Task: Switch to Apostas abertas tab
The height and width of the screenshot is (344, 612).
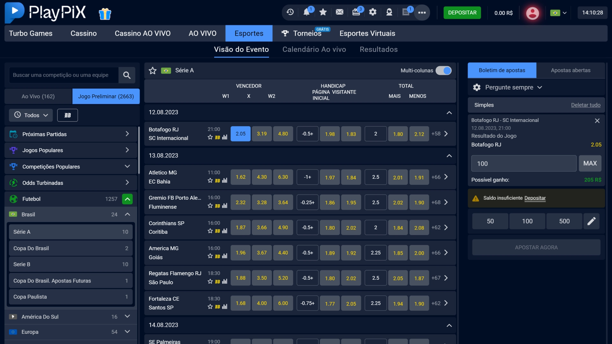Action: pyautogui.click(x=571, y=70)
